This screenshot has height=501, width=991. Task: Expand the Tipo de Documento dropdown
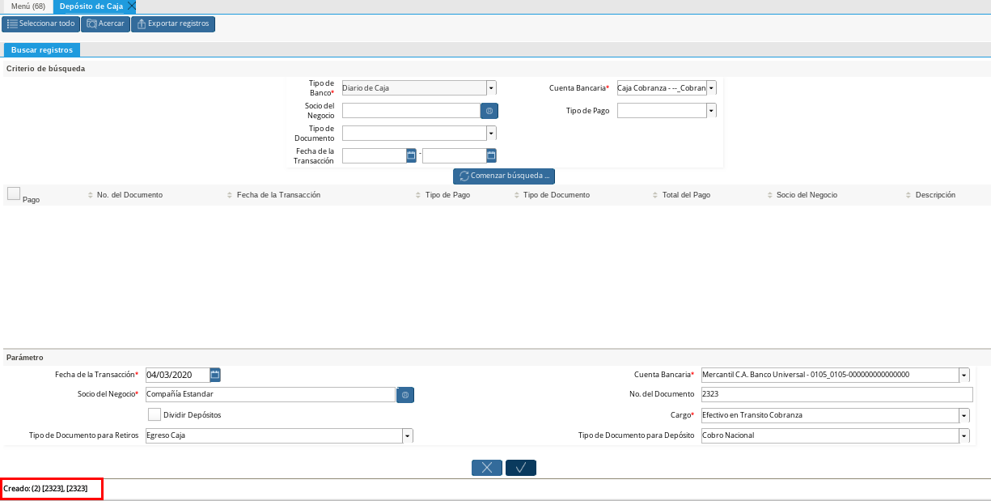pyautogui.click(x=491, y=134)
